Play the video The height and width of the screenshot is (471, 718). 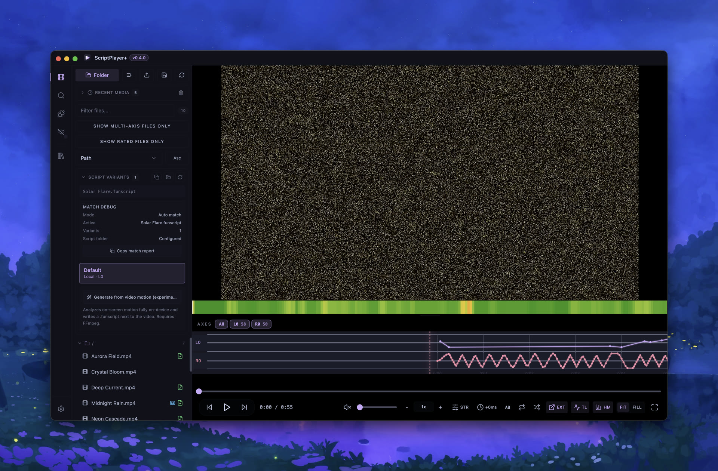(227, 407)
